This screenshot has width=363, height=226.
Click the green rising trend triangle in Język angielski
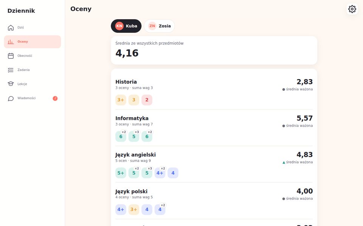click(284, 162)
